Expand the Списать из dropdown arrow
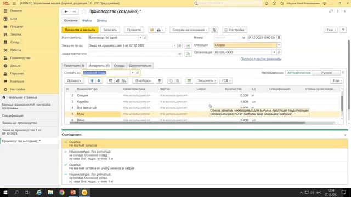Image resolution: width=351 pixels, height=197 pixels. coord(133,73)
